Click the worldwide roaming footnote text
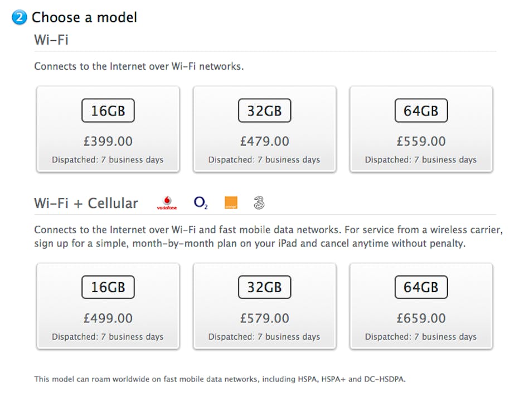524x396 pixels. coord(220,379)
